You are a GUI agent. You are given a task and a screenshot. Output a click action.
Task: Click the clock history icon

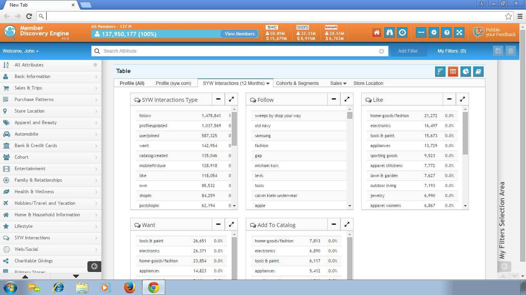402,33
